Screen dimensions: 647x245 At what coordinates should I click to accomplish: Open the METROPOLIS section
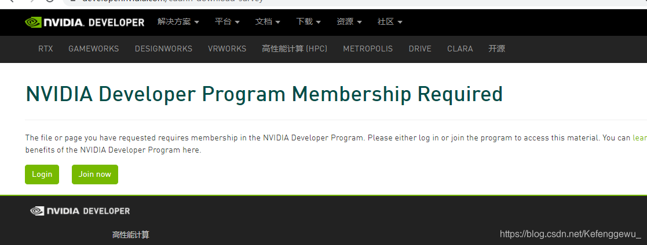(368, 49)
